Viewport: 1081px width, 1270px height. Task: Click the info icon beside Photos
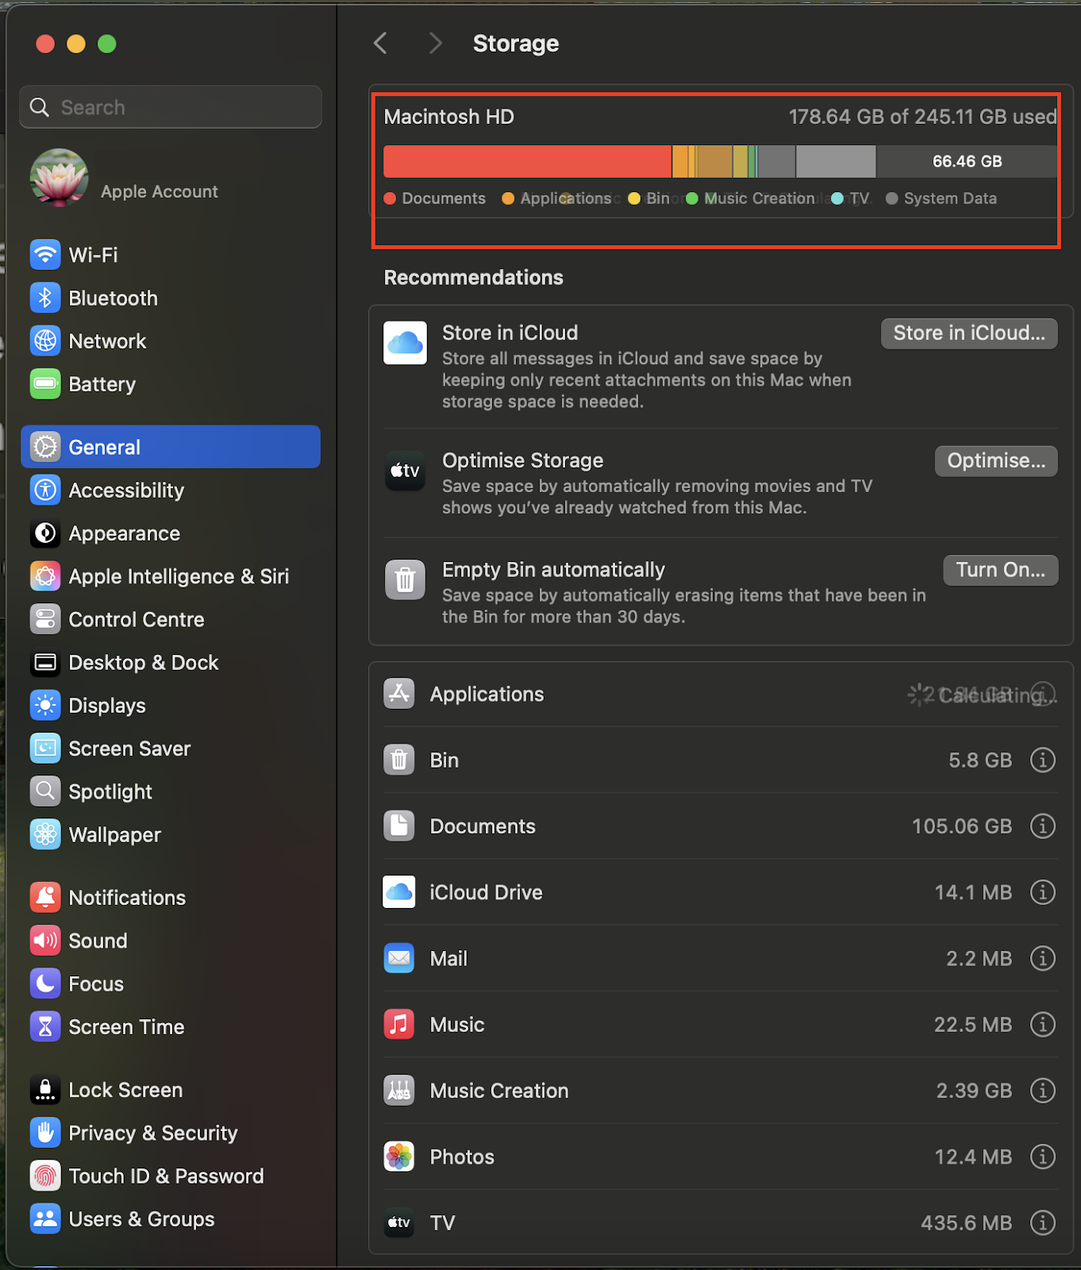coord(1042,1156)
